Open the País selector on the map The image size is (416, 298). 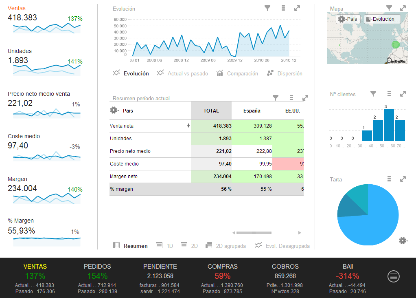click(347, 19)
